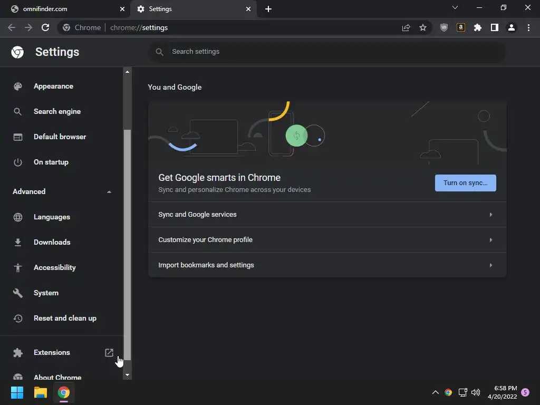This screenshot has height=405, width=540.
Task: Close the omnifinder.com tab
Action: click(122, 9)
